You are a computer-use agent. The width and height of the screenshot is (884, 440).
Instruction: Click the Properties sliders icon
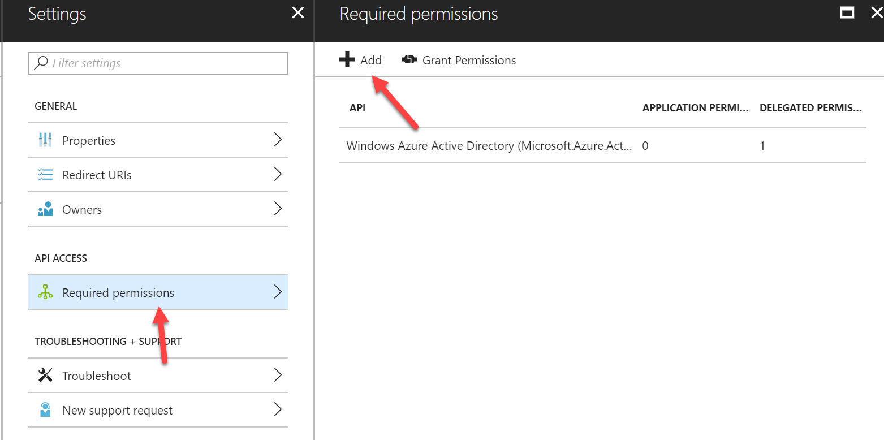[45, 140]
